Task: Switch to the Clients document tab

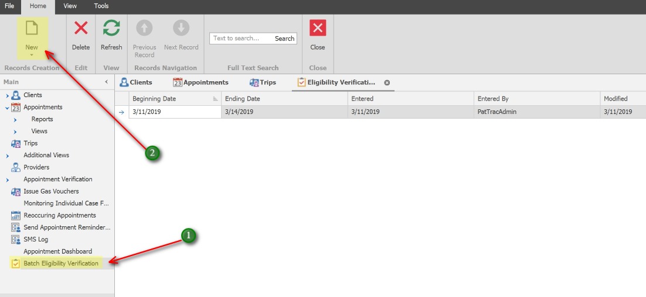Action: 136,82
